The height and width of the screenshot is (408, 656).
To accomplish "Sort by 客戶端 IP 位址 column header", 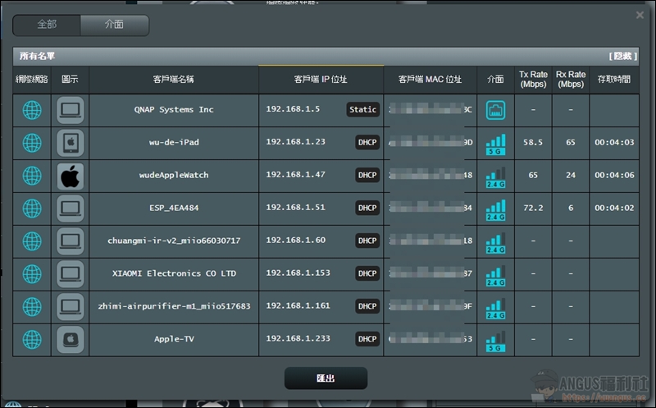I will click(x=321, y=80).
